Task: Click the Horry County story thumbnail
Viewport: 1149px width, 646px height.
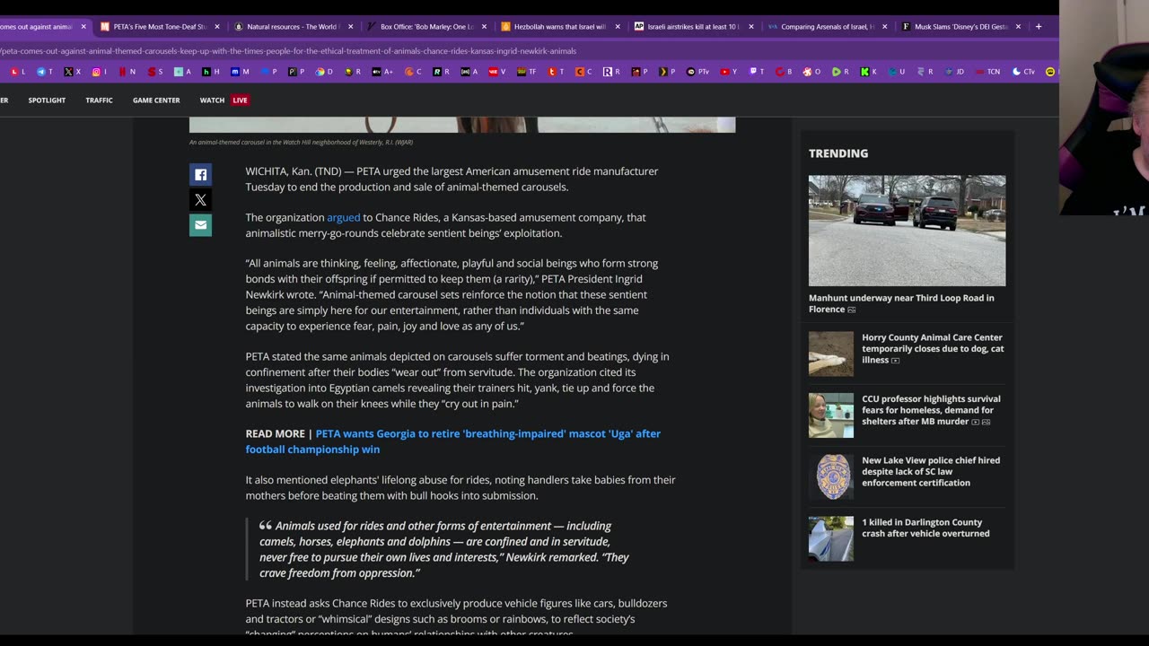Action: (x=831, y=354)
